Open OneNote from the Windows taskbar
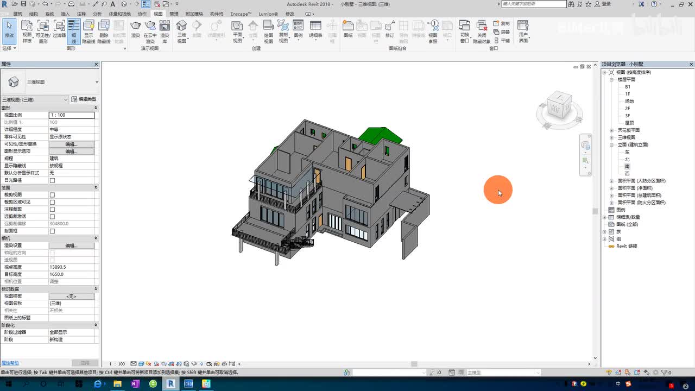The image size is (695, 391). (x=135, y=384)
